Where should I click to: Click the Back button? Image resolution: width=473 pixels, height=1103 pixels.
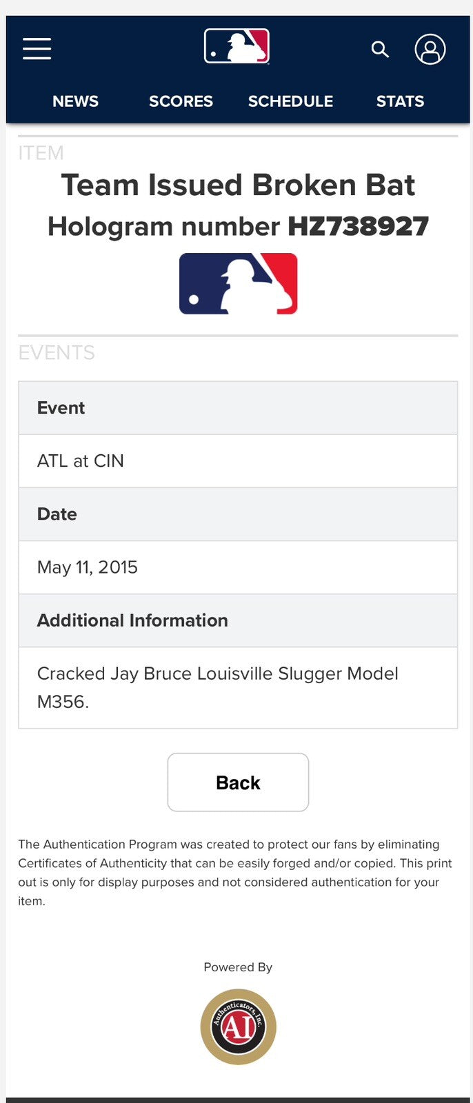point(238,782)
